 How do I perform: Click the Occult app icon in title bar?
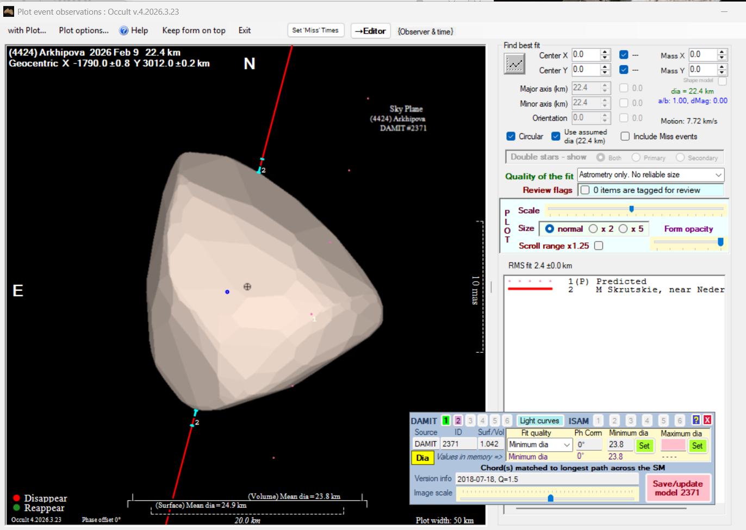tap(9, 11)
